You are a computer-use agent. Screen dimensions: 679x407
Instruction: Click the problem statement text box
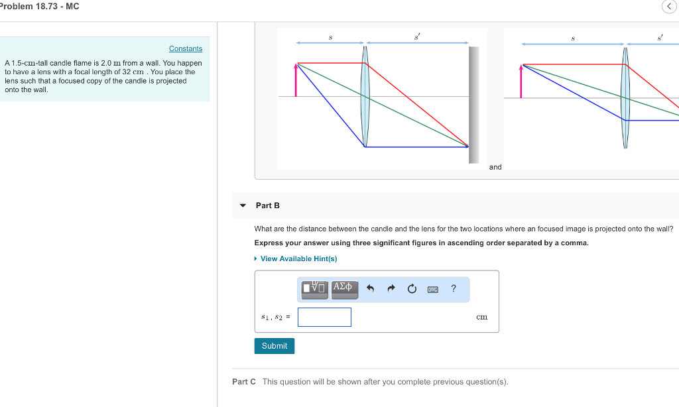tap(105, 70)
